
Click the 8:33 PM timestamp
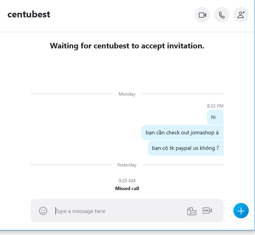point(215,106)
